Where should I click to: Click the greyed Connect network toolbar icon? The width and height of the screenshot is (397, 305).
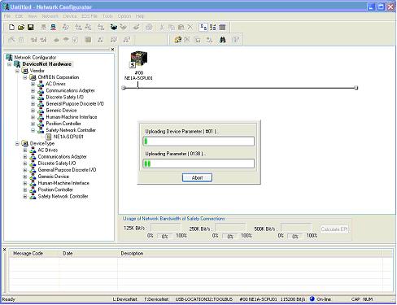pos(44,27)
